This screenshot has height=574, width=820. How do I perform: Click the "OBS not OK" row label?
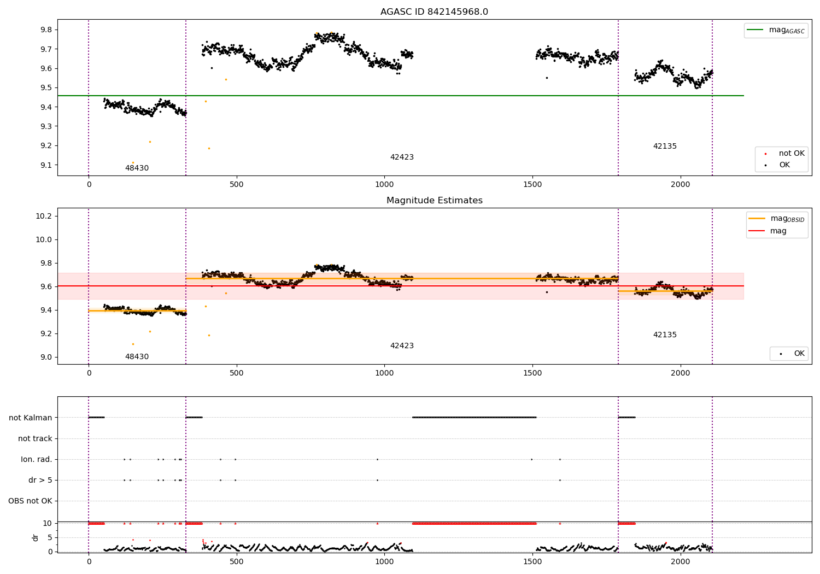pos(30,501)
